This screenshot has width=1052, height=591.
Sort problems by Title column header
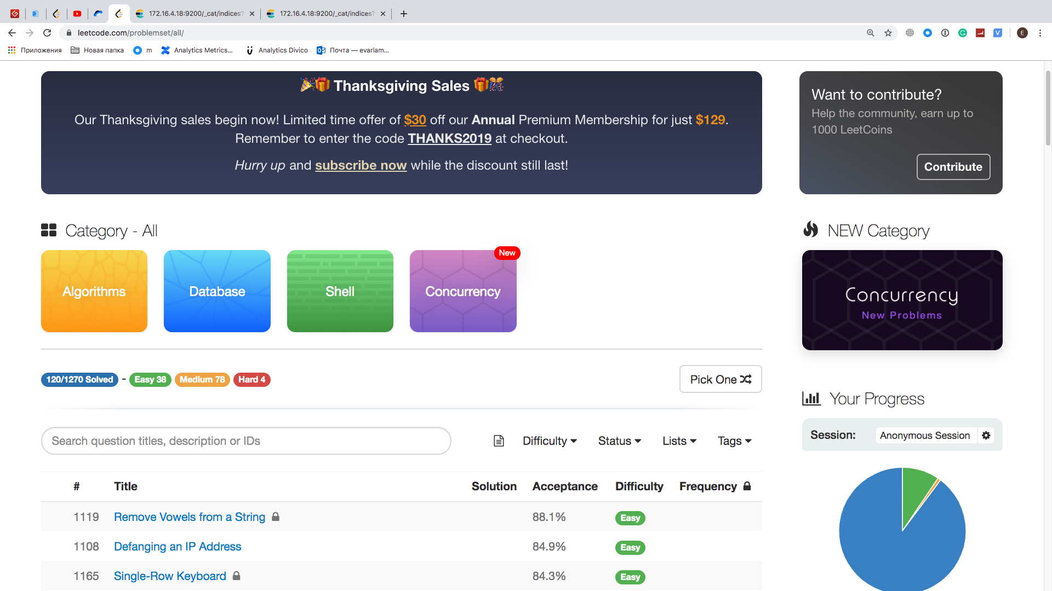click(x=125, y=486)
